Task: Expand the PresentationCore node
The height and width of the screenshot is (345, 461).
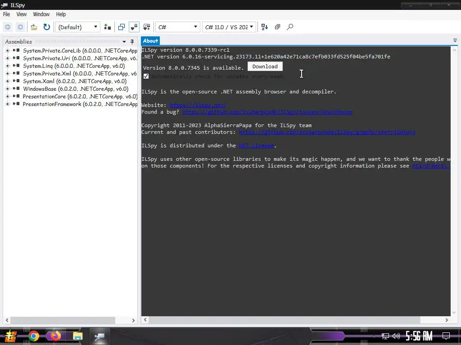Action: (x=7, y=96)
